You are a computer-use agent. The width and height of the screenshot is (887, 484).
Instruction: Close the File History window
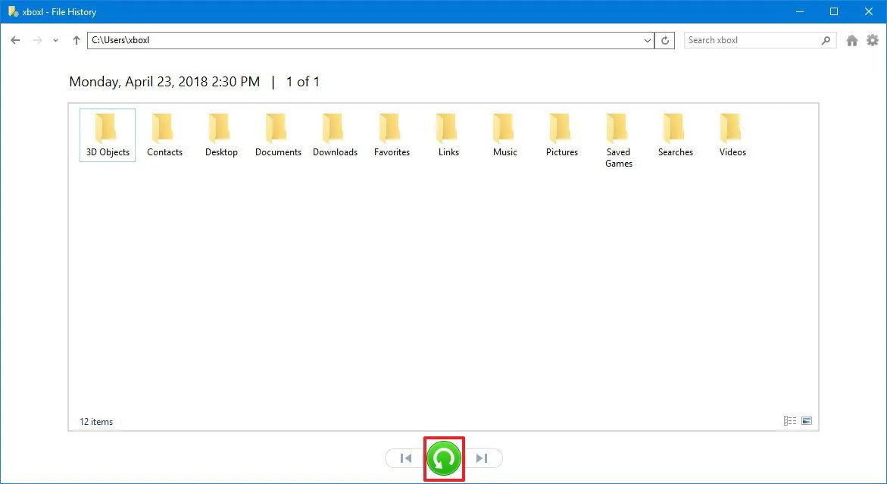click(869, 11)
